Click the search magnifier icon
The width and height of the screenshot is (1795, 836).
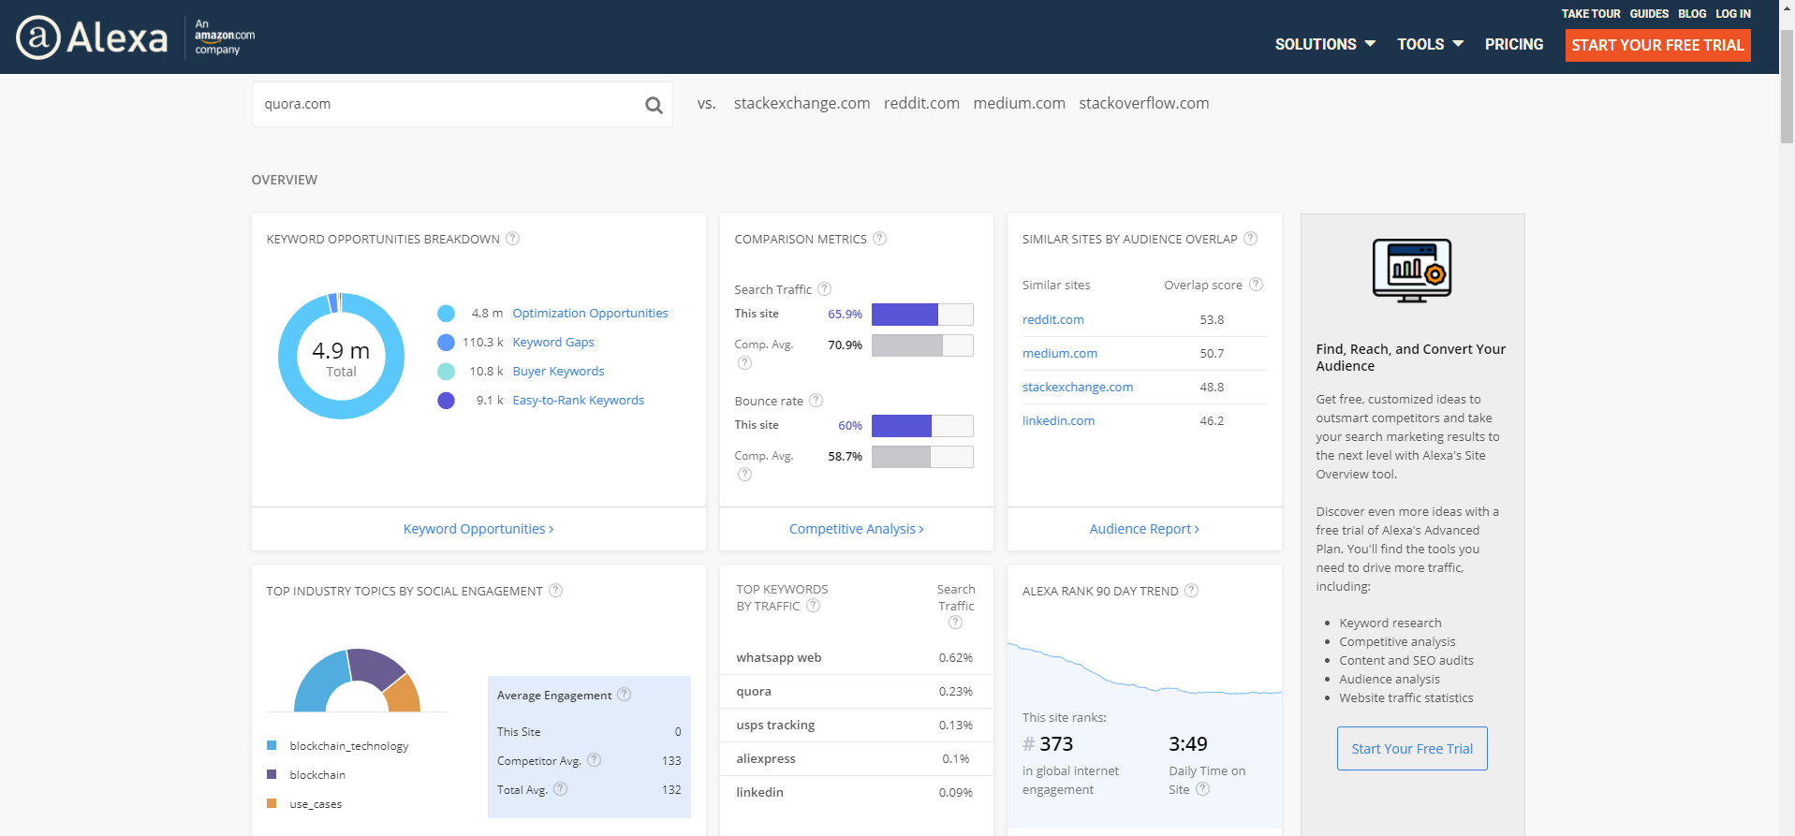654,106
